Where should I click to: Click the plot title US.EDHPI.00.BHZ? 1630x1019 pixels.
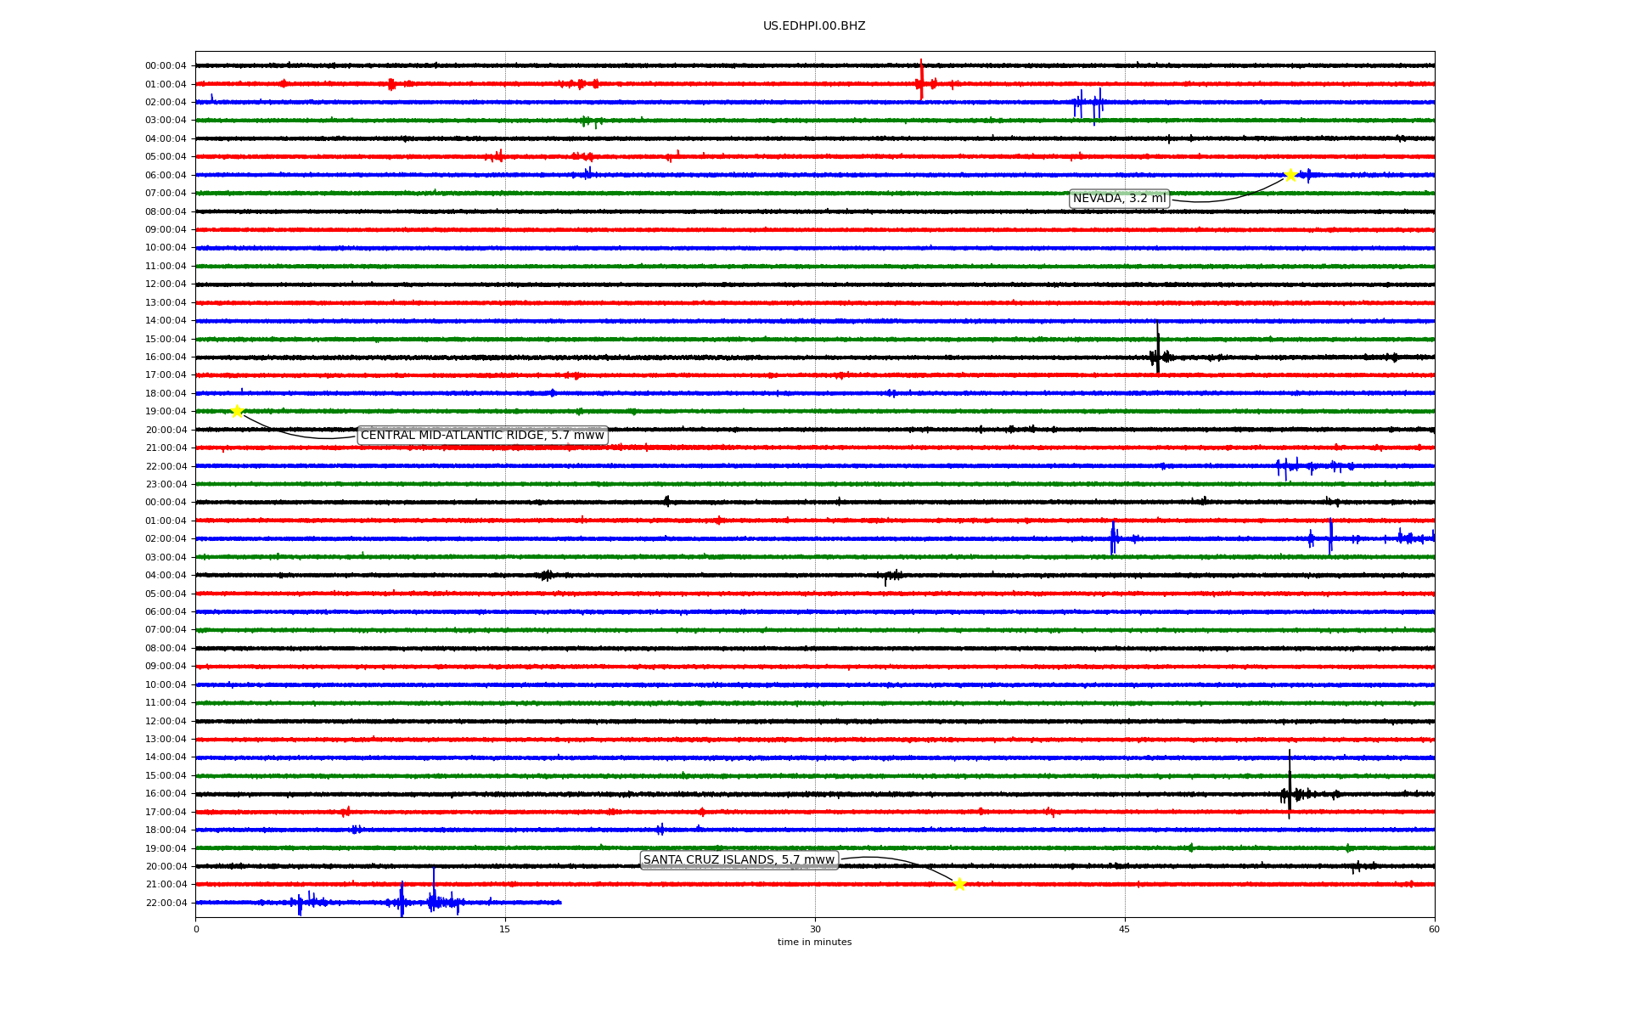pyautogui.click(x=813, y=26)
